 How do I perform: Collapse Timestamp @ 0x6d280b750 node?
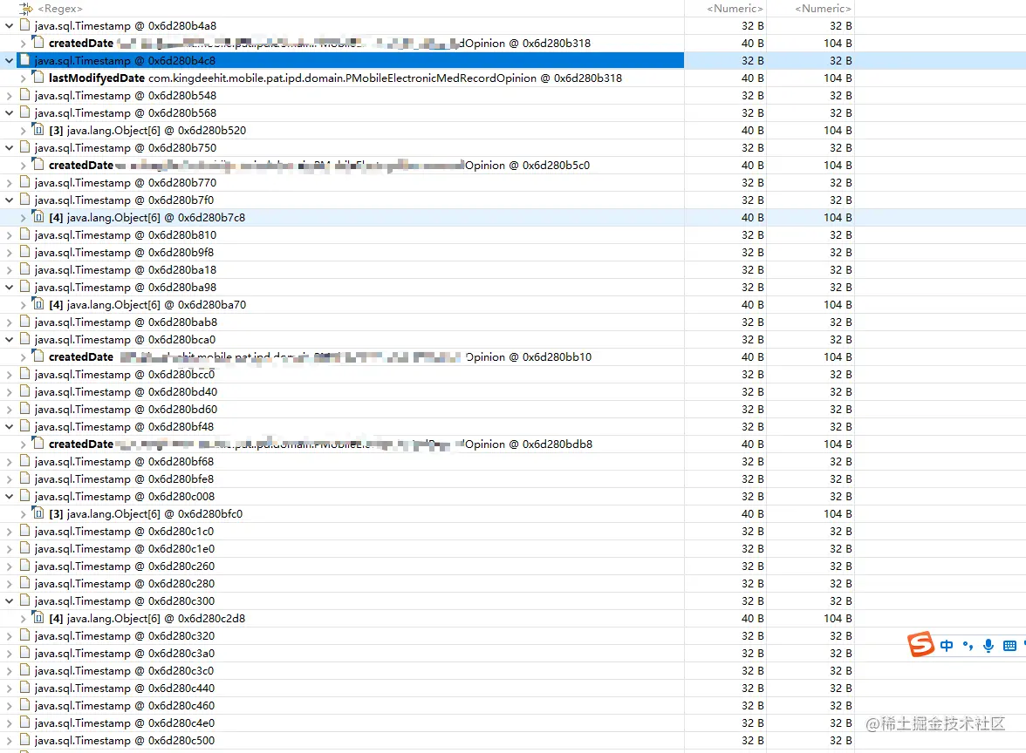coord(9,148)
